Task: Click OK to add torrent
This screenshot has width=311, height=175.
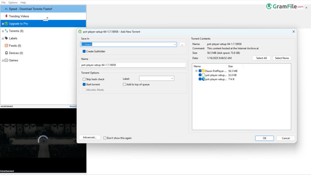Action: [x=265, y=138]
